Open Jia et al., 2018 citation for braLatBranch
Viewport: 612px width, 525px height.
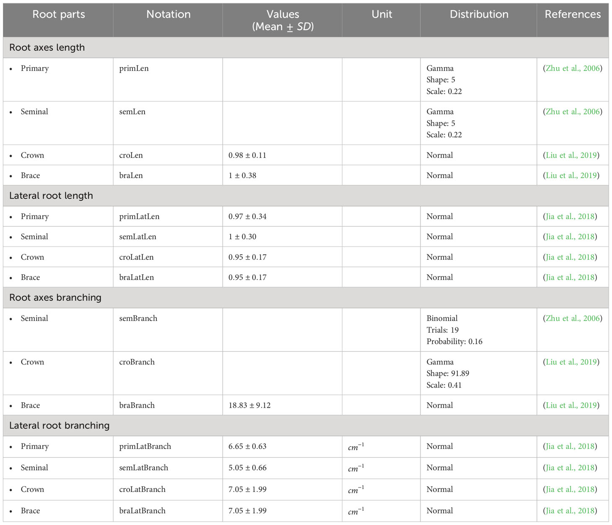(570, 510)
